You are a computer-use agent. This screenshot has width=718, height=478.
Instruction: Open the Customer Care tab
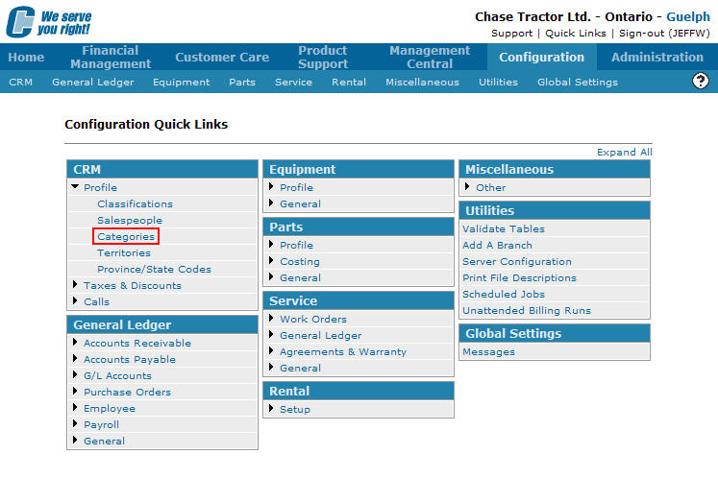[x=222, y=58]
